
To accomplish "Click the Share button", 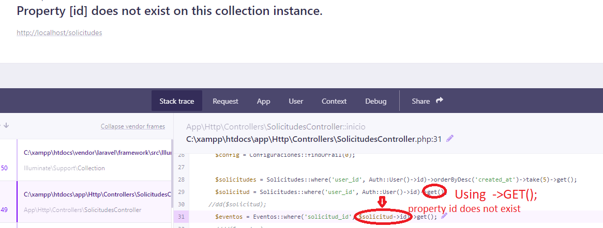I will click(427, 101).
